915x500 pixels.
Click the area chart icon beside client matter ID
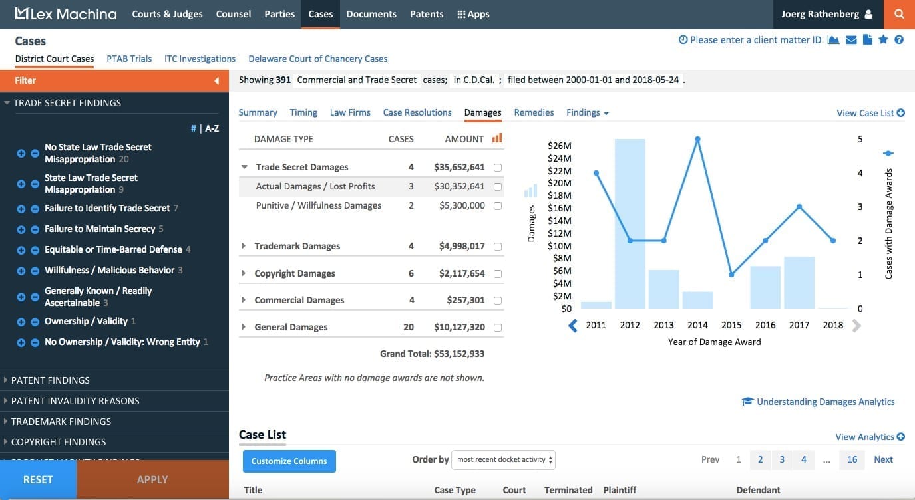833,40
